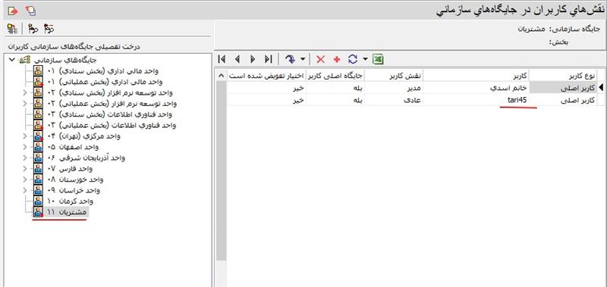Click the blue refresh arrows icon
The height and width of the screenshot is (287, 607).
pos(352,59)
